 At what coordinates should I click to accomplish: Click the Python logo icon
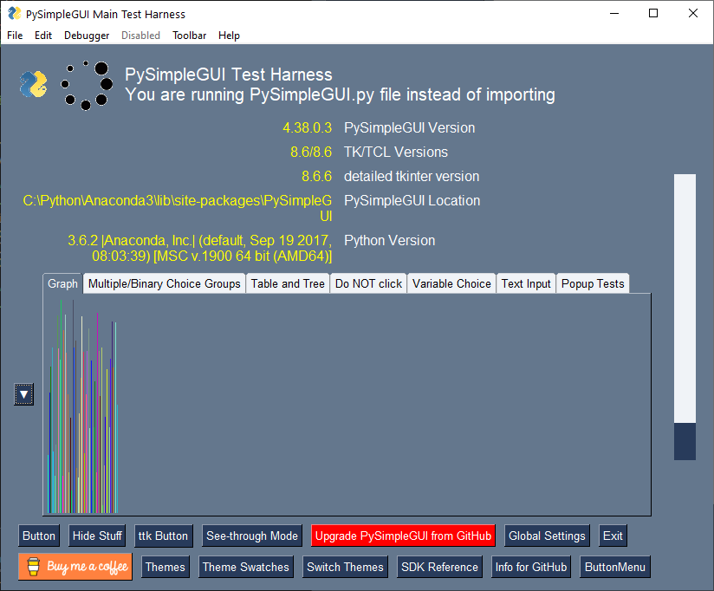click(x=32, y=84)
